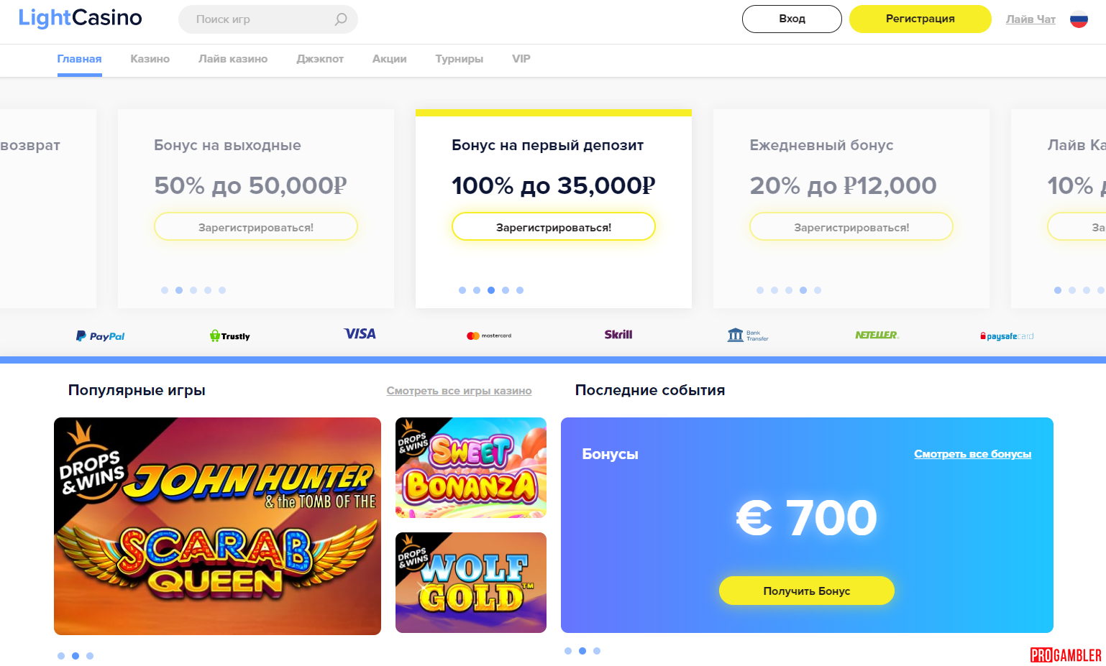
Task: Click the PayPal payment icon
Action: pyautogui.click(x=100, y=335)
